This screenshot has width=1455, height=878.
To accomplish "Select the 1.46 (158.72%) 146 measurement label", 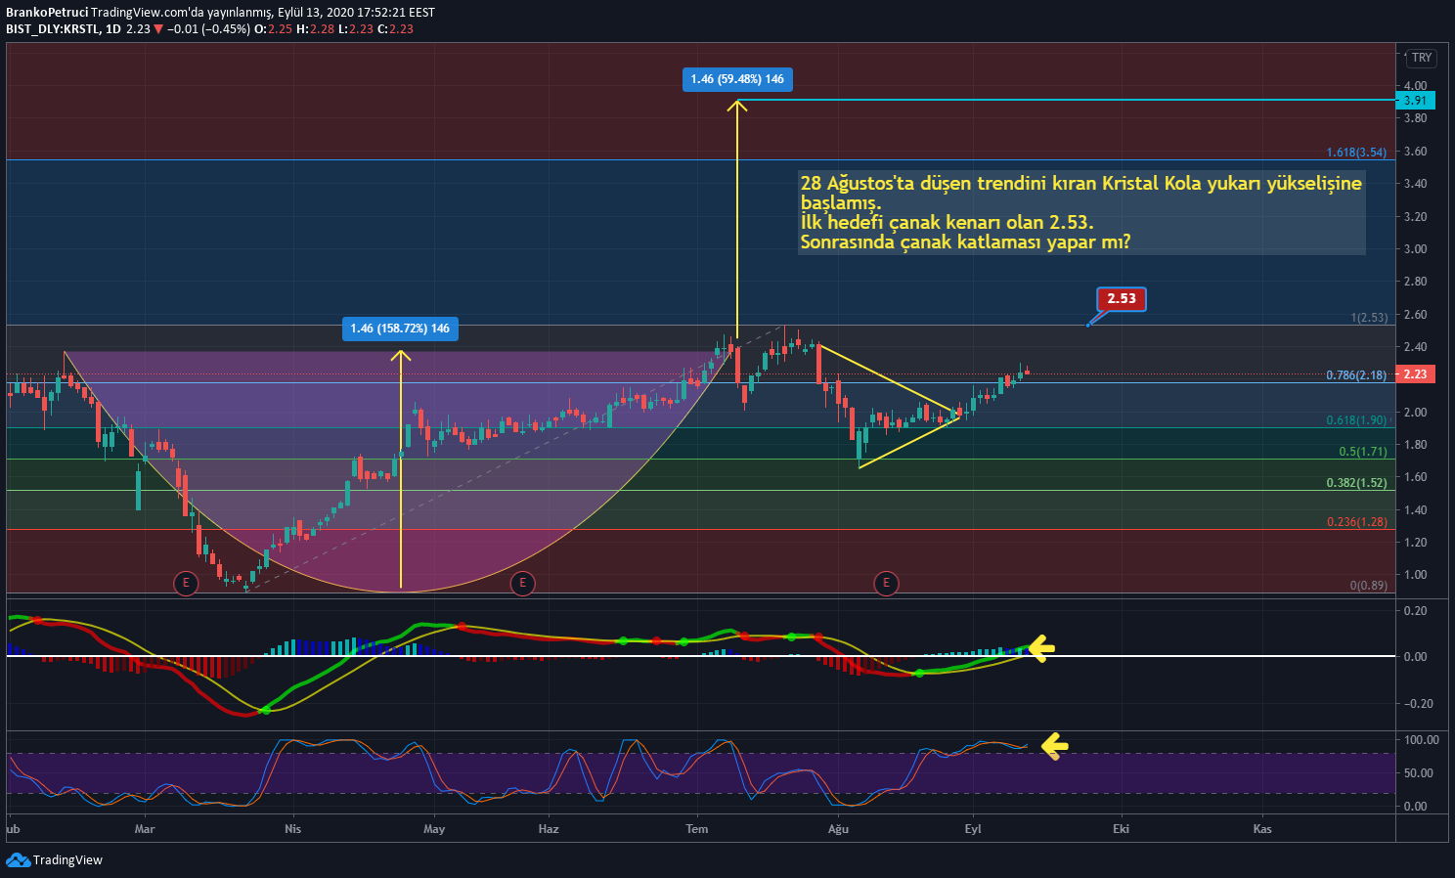I will pyautogui.click(x=400, y=329).
